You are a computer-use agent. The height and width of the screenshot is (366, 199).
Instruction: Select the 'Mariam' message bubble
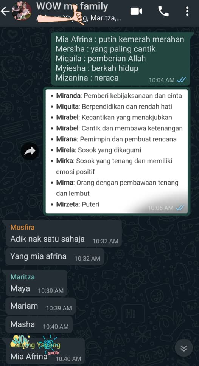(40, 306)
